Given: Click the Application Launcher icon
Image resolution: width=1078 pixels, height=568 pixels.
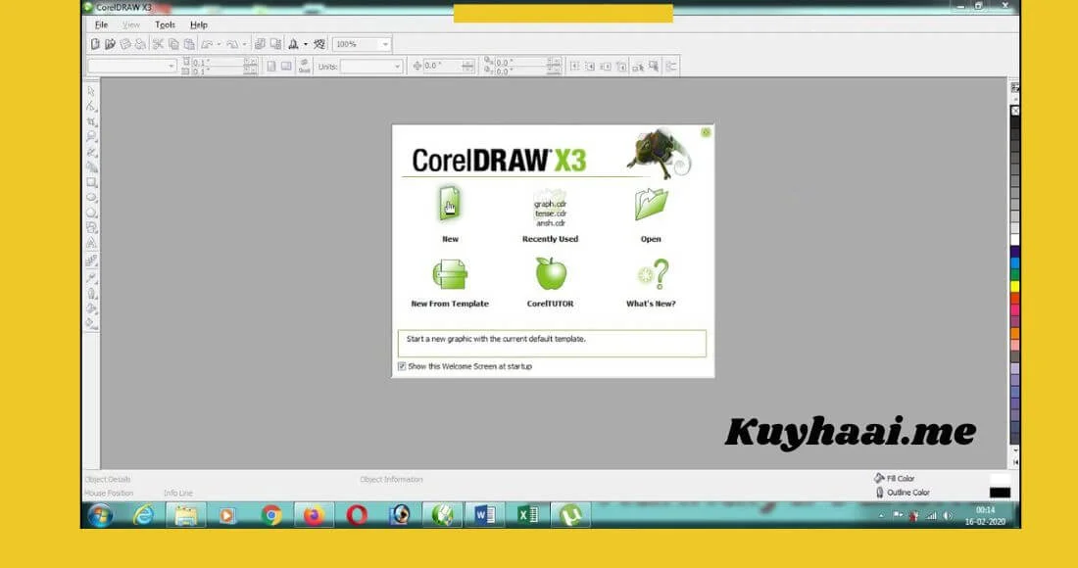Looking at the screenshot, I should [x=294, y=44].
